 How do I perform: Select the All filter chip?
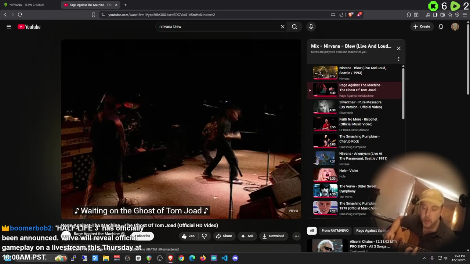[312, 231]
